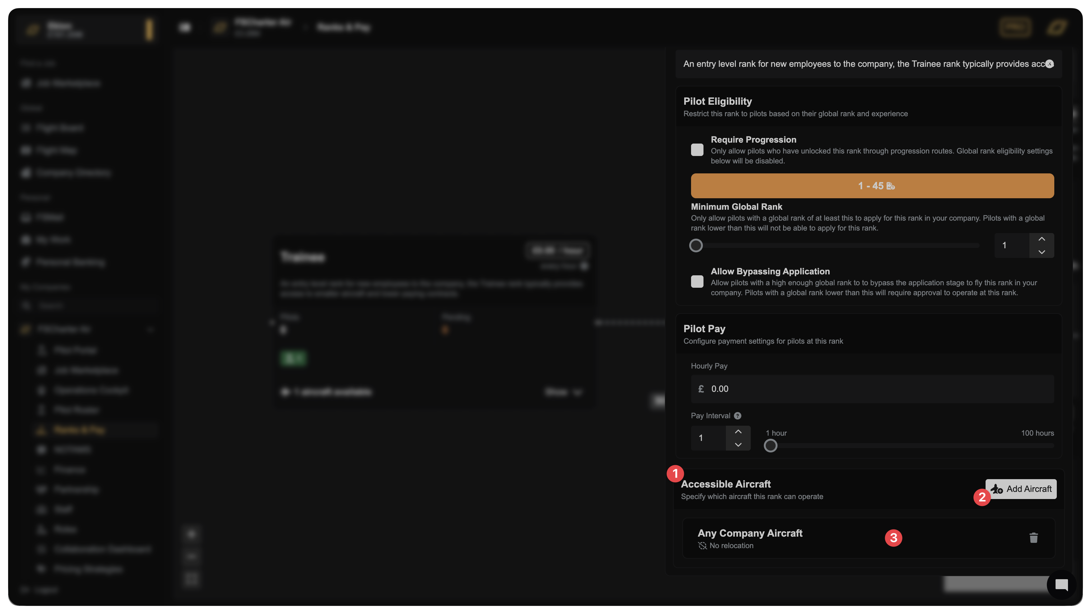Enable the Require Progression checkbox
This screenshot has height=614, width=1091.
click(x=697, y=150)
